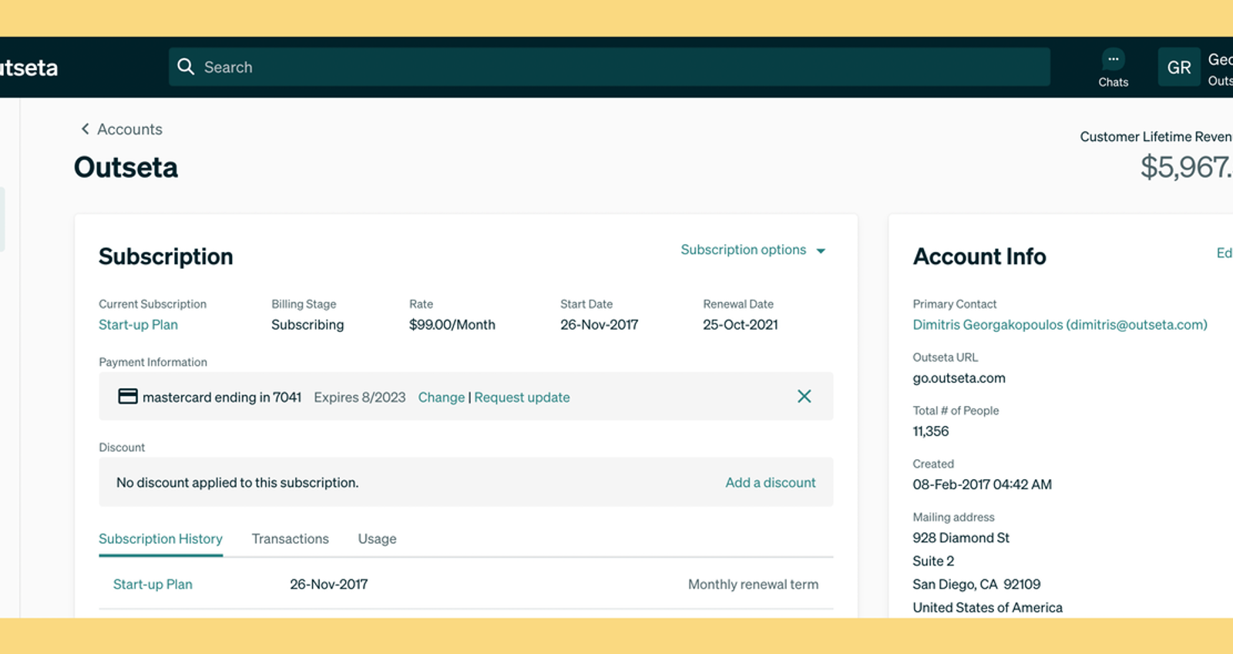This screenshot has height=654, width=1233.
Task: Open the Start-up Plan subscription history entry
Action: (x=153, y=585)
